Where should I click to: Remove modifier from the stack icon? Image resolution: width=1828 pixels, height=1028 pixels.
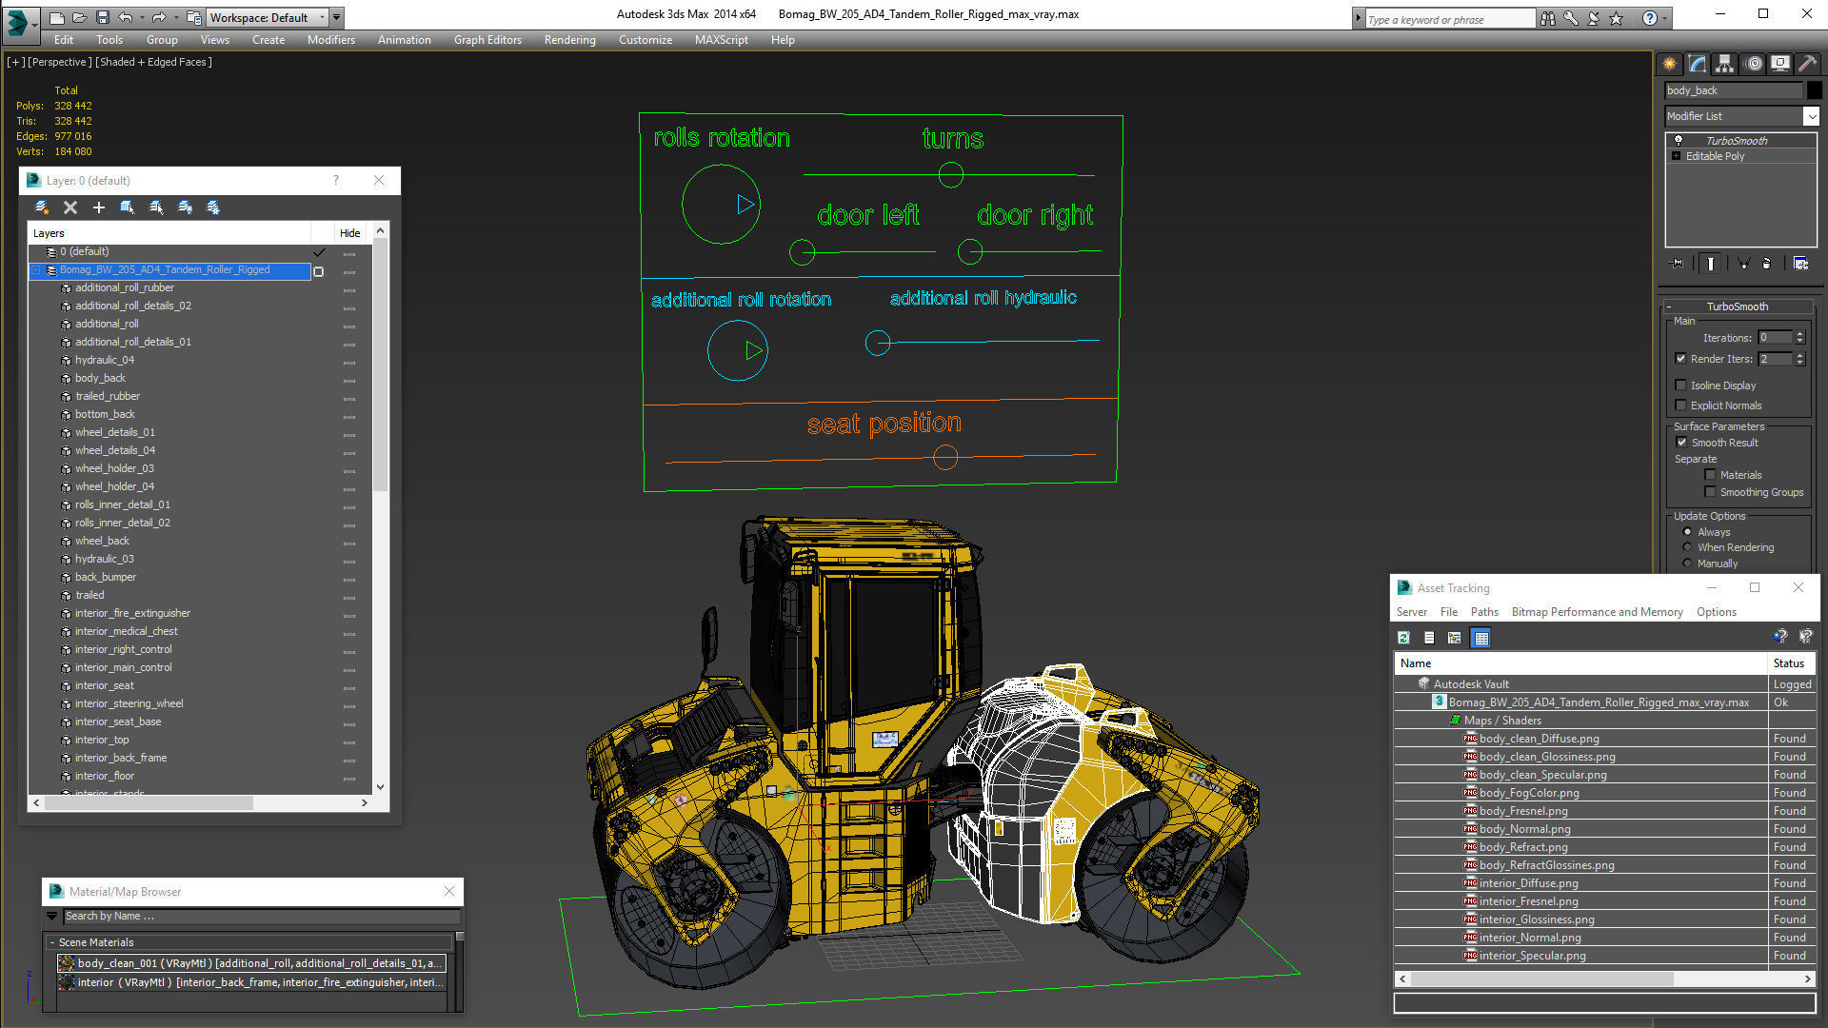pyautogui.click(x=1767, y=264)
